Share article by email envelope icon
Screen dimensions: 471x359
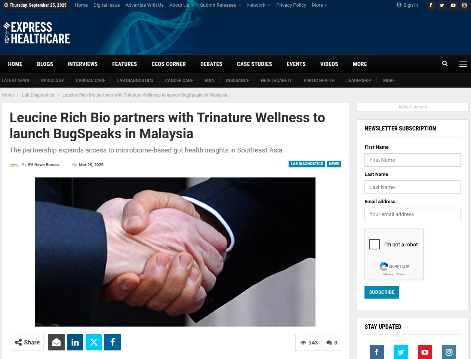tap(56, 342)
